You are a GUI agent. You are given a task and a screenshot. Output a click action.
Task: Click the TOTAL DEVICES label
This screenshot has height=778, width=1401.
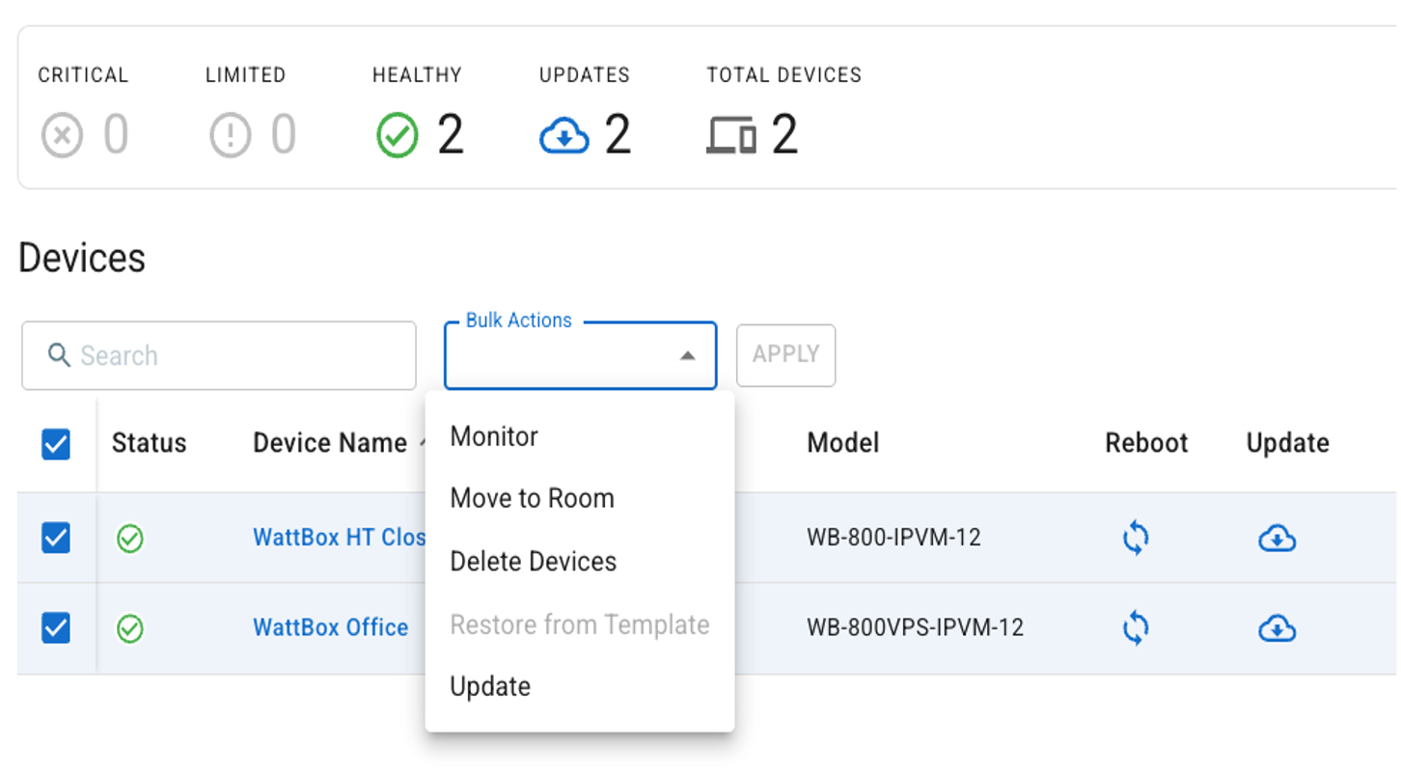coord(783,75)
